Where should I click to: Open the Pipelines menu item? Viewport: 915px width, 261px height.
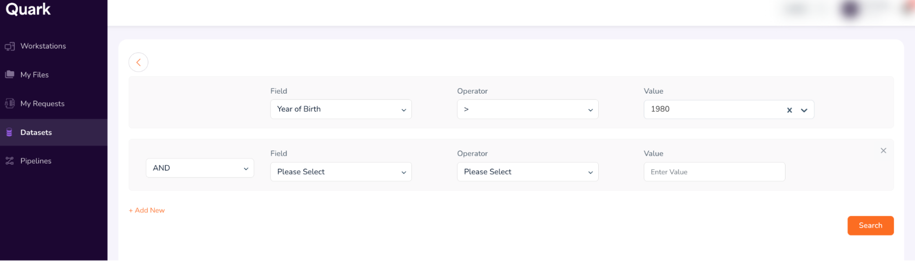pos(36,161)
